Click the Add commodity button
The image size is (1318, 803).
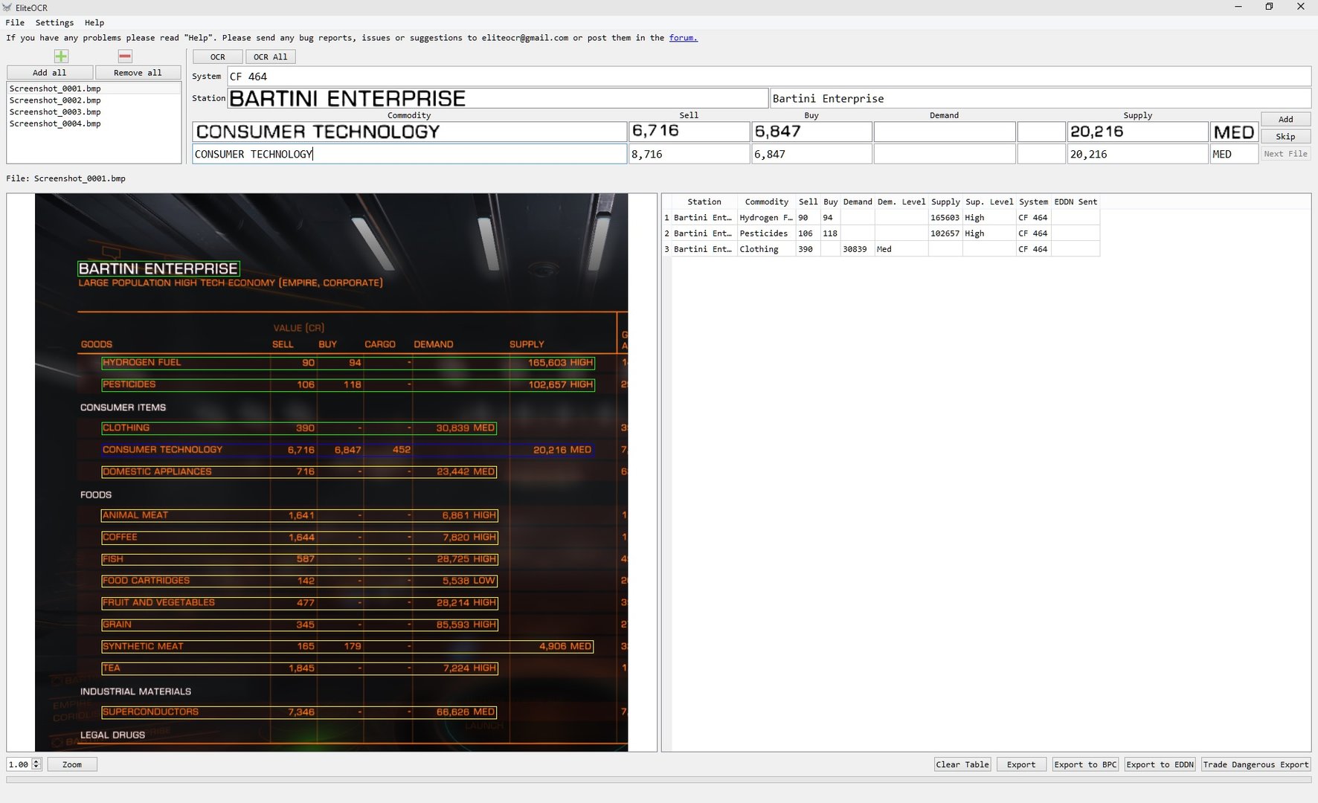(1285, 119)
